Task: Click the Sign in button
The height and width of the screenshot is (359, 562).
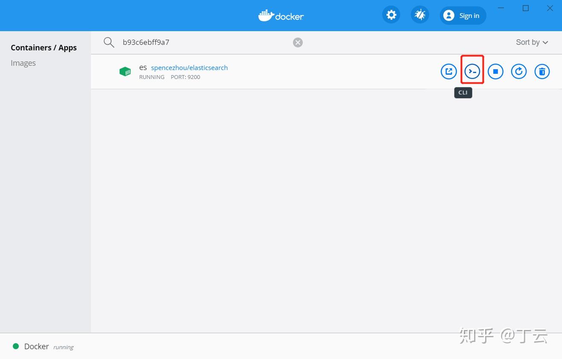Action: point(469,15)
